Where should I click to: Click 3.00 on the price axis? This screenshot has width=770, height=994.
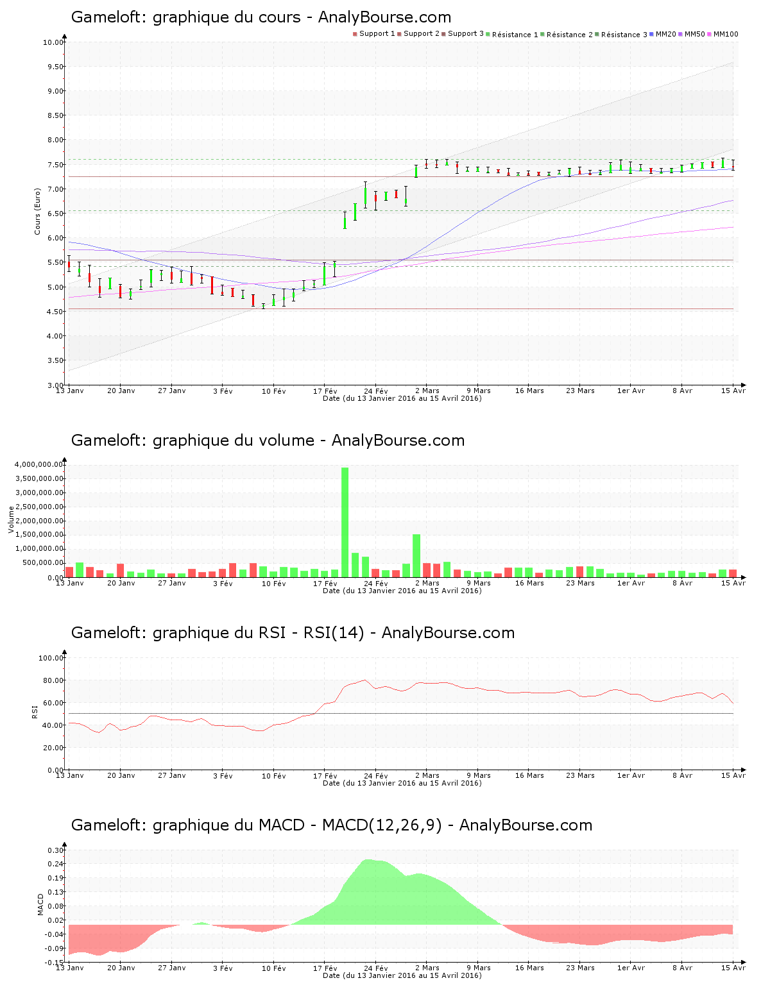tap(55, 385)
